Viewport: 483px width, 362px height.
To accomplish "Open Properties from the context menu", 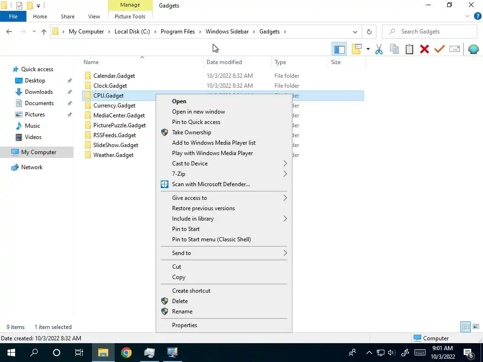I will point(224,325).
